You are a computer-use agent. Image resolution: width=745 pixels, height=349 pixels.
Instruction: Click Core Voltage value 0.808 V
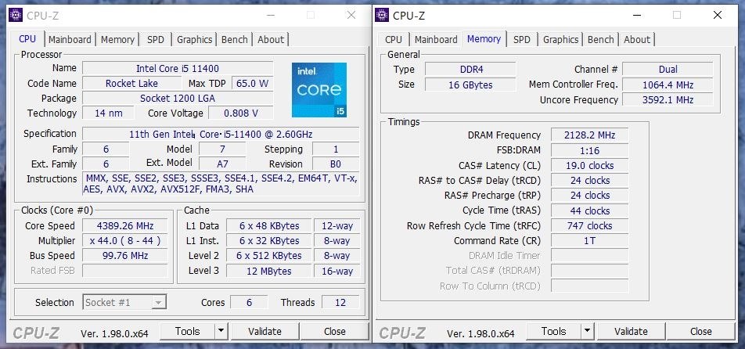click(x=241, y=113)
